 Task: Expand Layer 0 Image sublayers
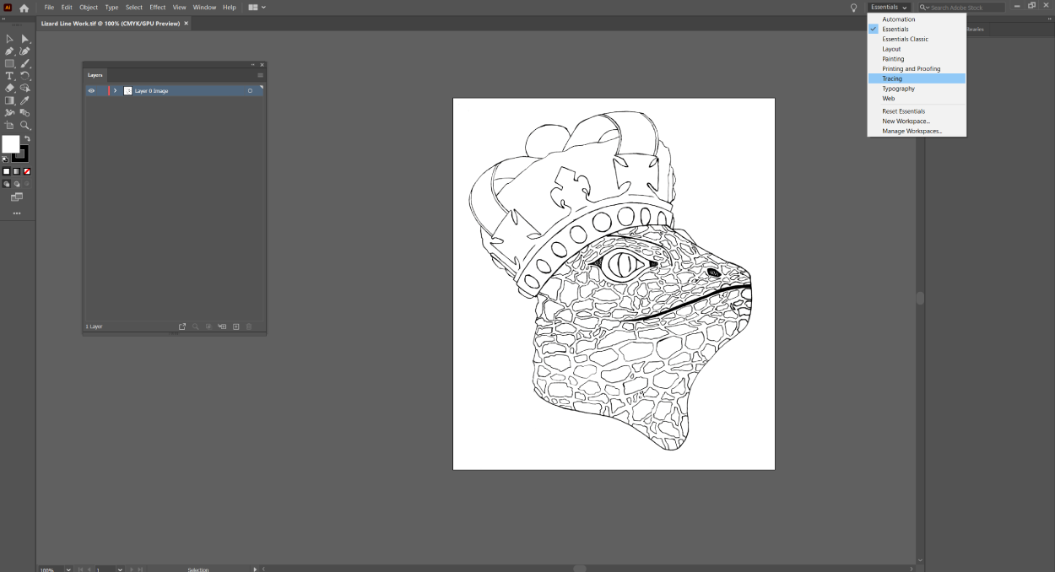115,90
